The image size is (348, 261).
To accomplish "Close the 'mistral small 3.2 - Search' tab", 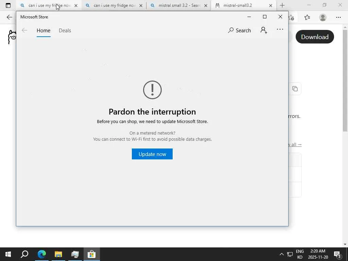I will [206, 6].
